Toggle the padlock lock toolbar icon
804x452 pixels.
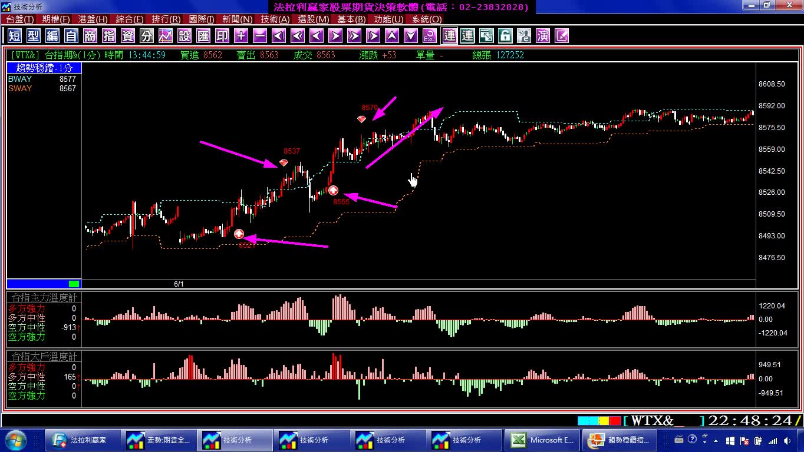(x=505, y=36)
